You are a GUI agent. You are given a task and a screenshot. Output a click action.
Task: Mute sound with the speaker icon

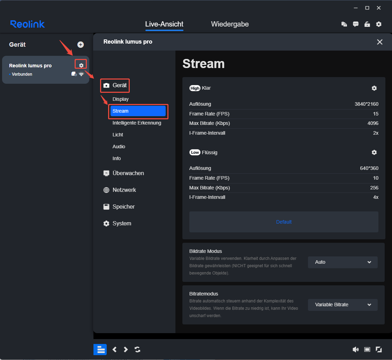355,350
